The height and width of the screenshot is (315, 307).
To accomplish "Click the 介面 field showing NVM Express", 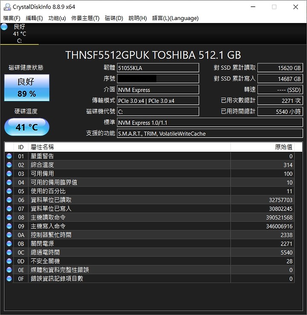I will click(x=158, y=90).
